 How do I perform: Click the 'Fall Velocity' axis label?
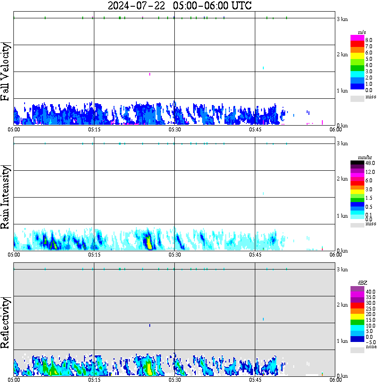click(x=5, y=71)
